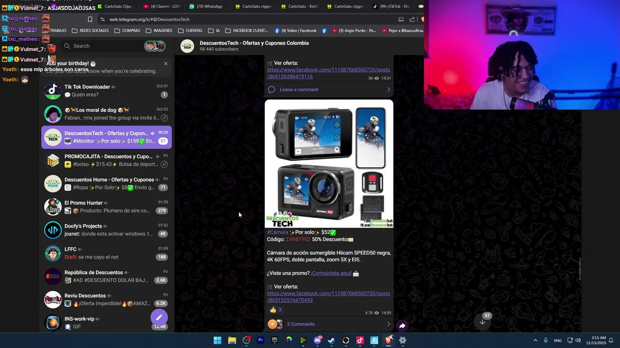Copy the IVR87YG2 coupon code

tap(298, 239)
